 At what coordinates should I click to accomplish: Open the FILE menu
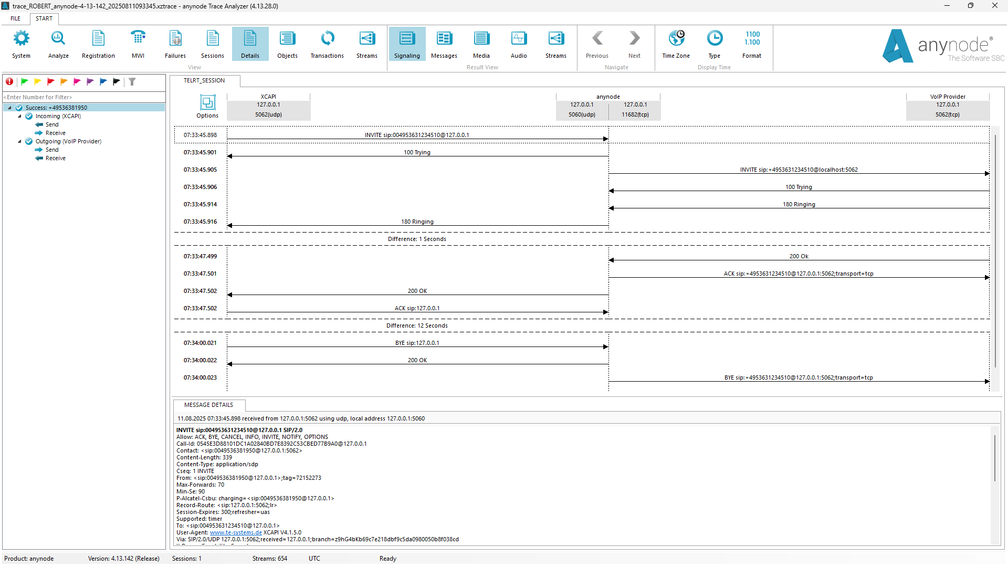coord(16,18)
